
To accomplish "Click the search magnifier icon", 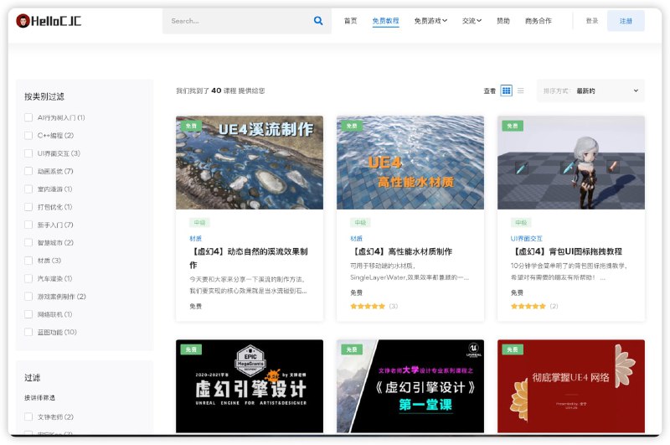I will 318,20.
